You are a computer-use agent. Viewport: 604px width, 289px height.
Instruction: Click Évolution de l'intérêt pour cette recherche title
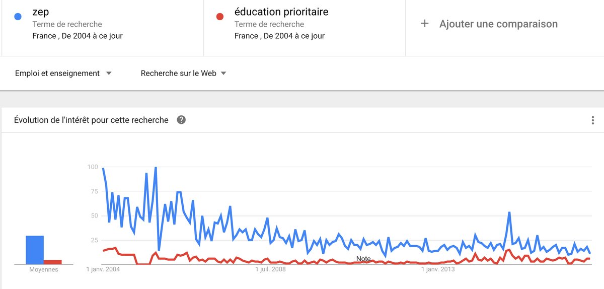tap(91, 120)
